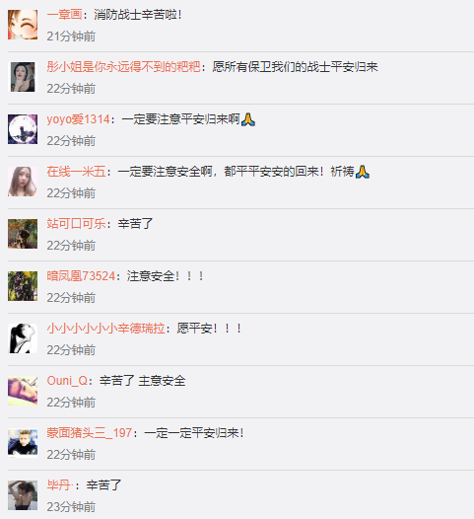Click 暗凤凰73524 username link
Screen dimensions: 474x519
(x=81, y=276)
